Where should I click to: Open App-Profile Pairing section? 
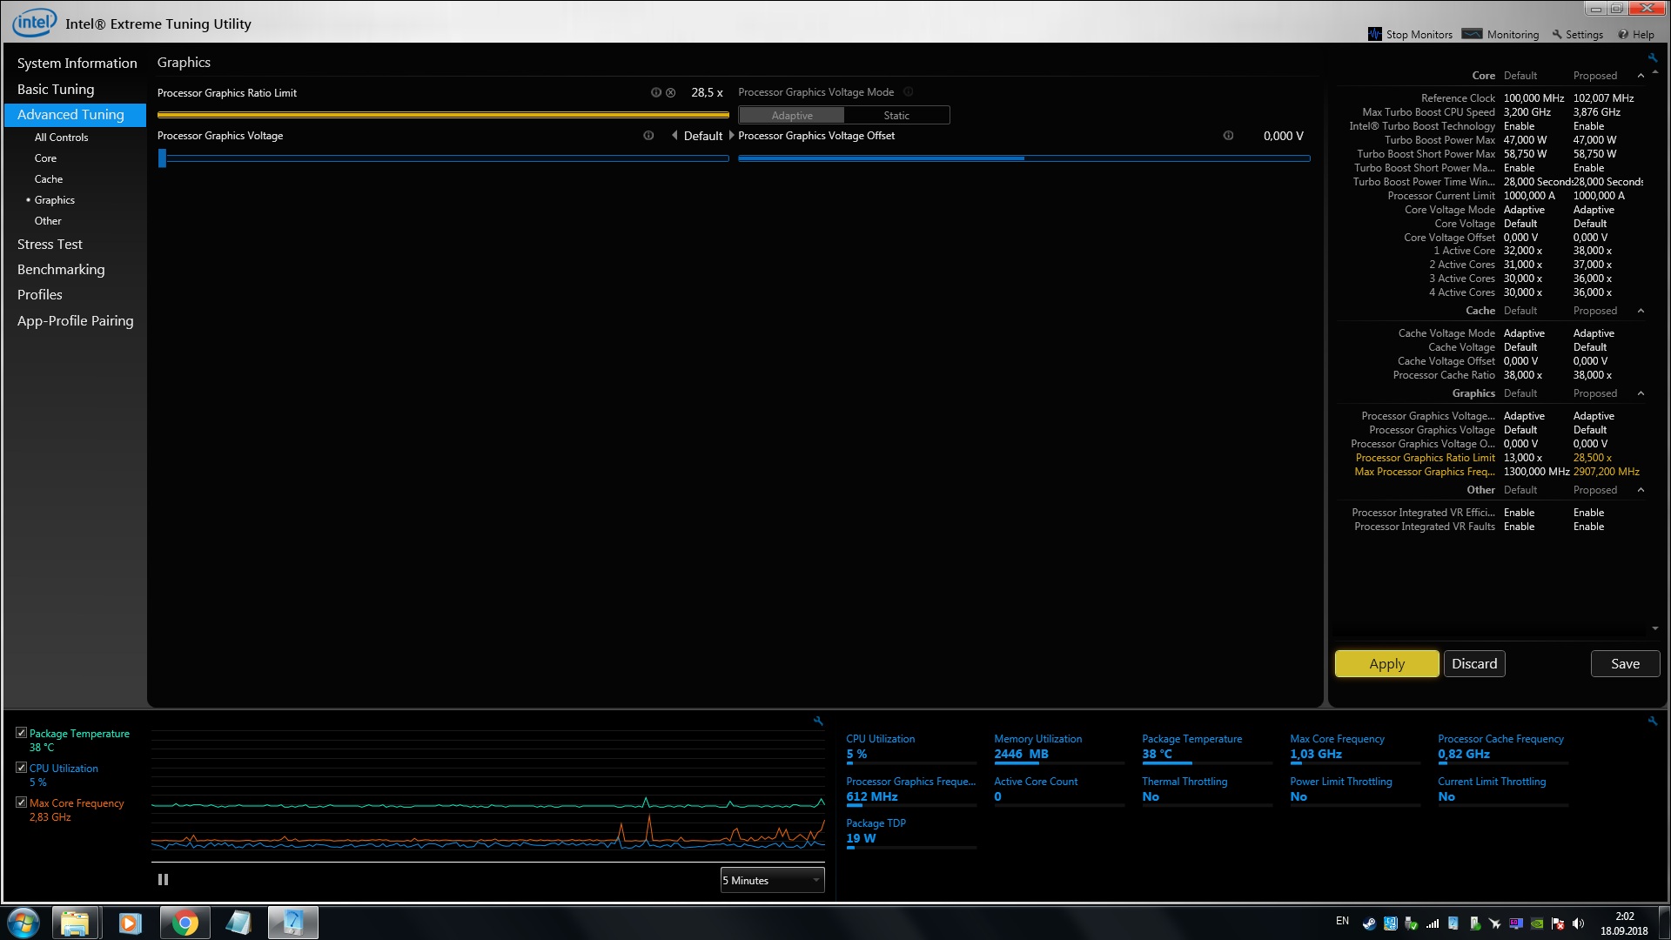[x=75, y=321]
